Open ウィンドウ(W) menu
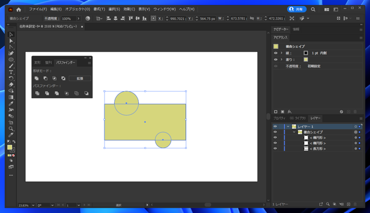Screen dimensions: 370x213 pos(164,9)
